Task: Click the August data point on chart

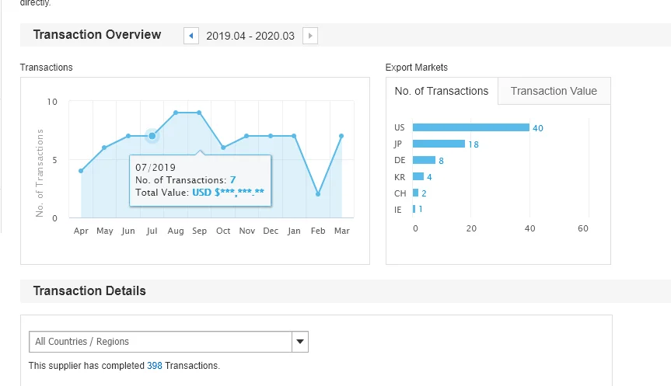Action: [176, 113]
